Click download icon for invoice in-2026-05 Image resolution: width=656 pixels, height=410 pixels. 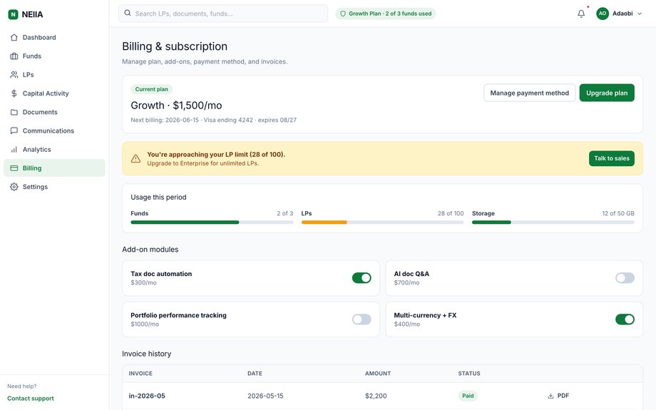(x=550, y=396)
